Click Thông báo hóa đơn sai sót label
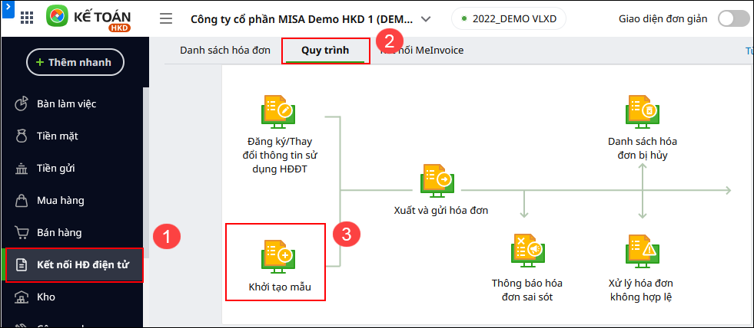The width and height of the screenshot is (754, 328). pos(527,290)
